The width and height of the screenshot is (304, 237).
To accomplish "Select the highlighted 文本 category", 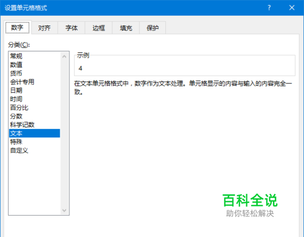I will pos(35,133).
